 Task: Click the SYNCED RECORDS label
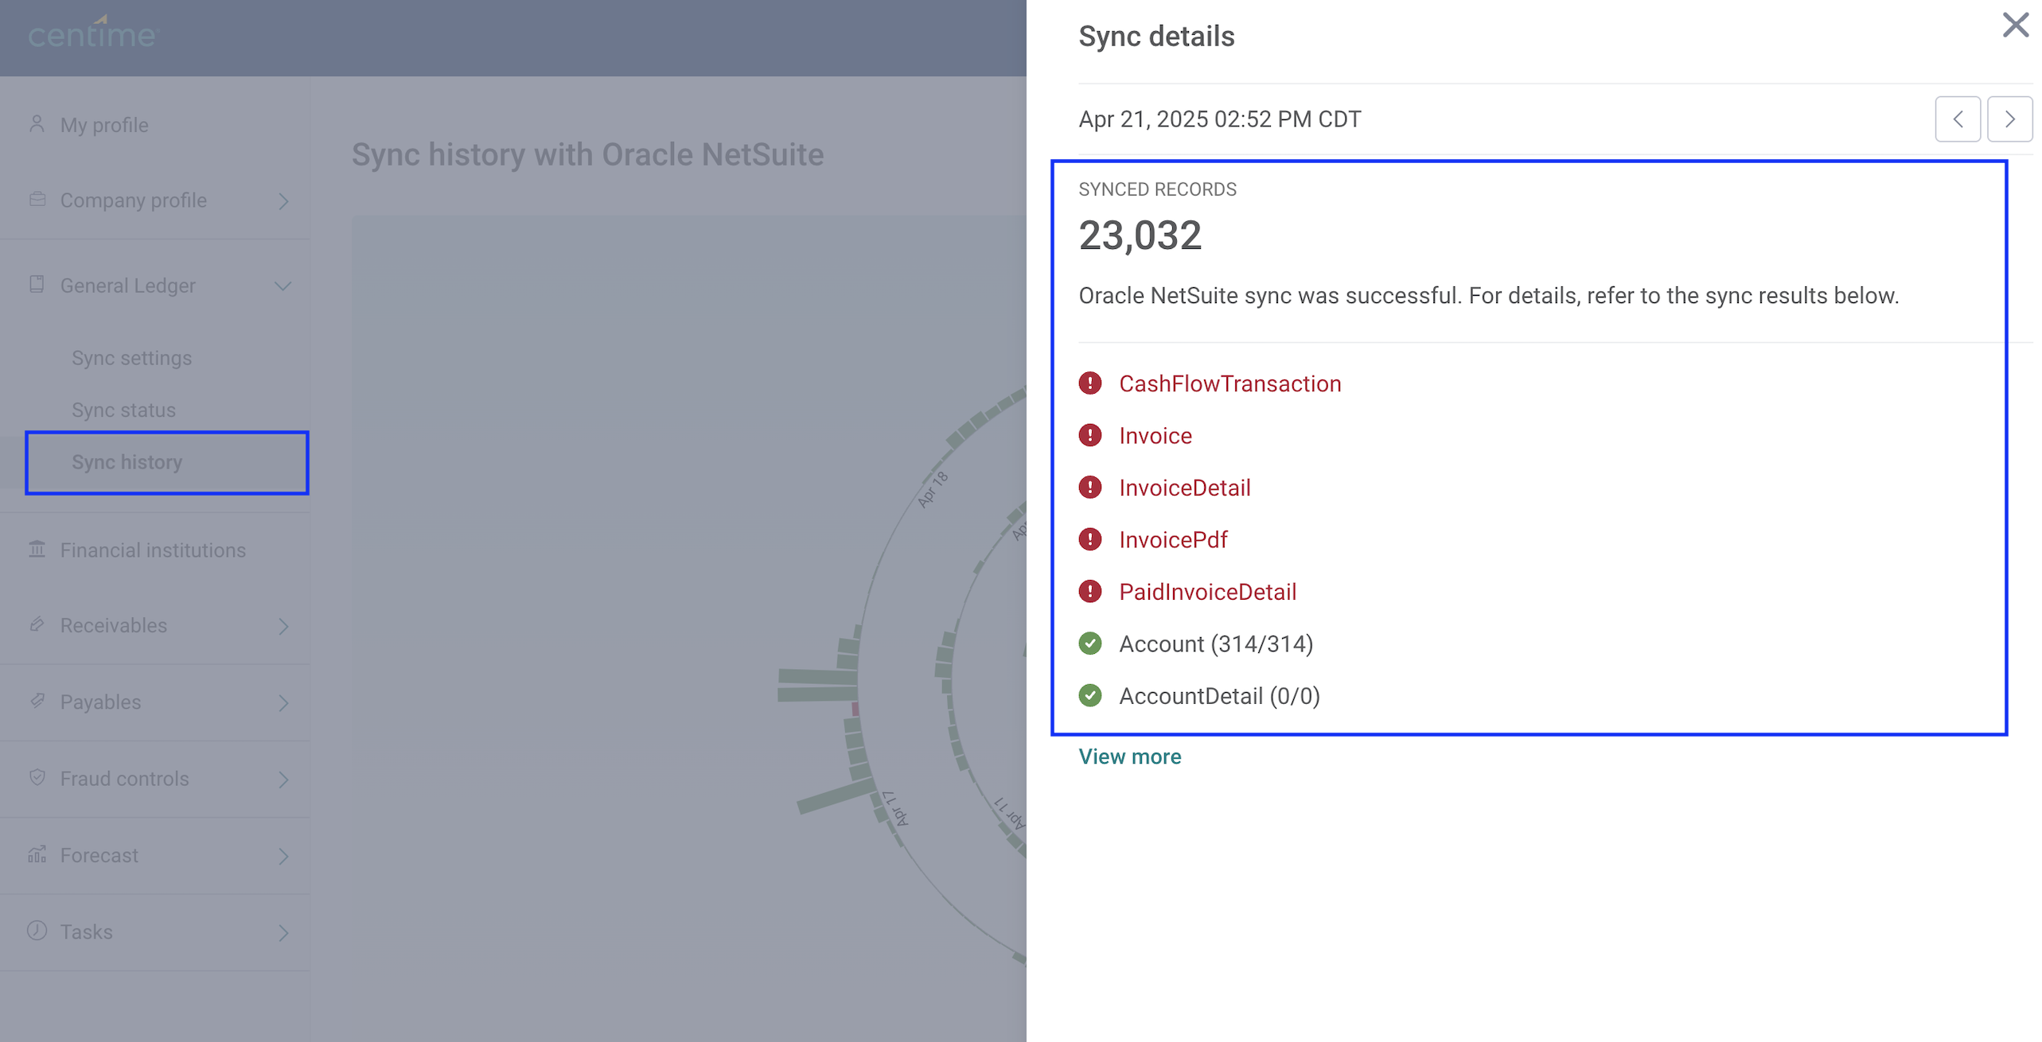1157,189
